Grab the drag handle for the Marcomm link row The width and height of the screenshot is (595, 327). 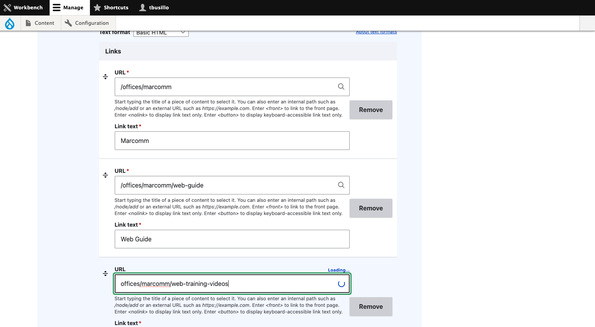coord(105,77)
